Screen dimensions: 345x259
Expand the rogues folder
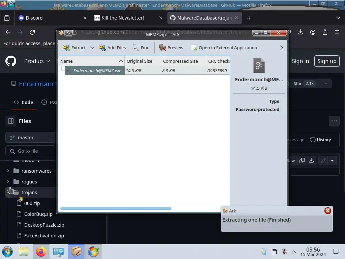click(x=8, y=181)
